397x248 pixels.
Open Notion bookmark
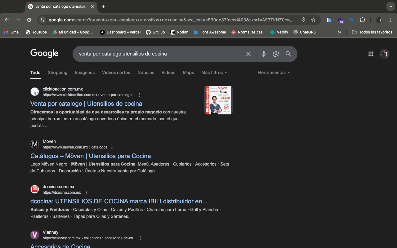pos(179,32)
